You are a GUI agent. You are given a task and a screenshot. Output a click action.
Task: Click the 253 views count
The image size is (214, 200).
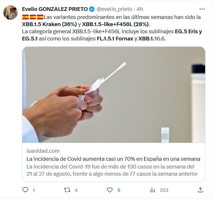point(164,190)
